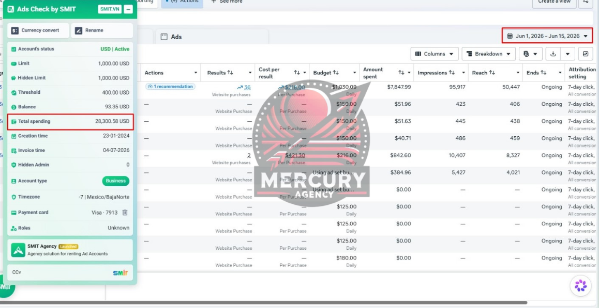Viewport: 599px width, 308px height.
Task: Click the 28,300.58 USD total spending value
Action: 112,122
